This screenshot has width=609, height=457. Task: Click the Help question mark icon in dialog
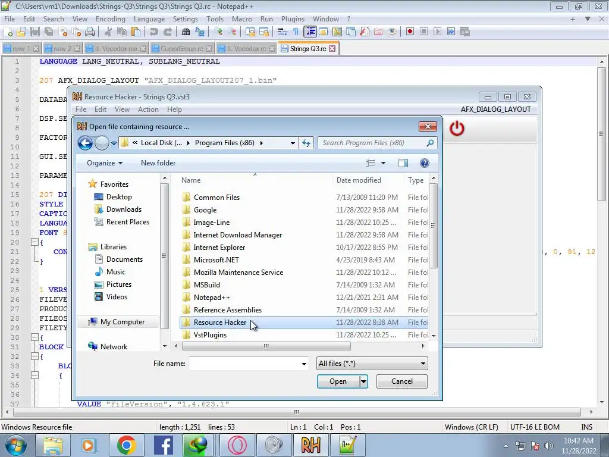coord(425,163)
